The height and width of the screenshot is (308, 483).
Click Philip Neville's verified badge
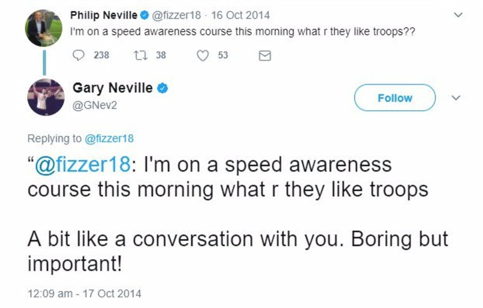click(x=144, y=15)
